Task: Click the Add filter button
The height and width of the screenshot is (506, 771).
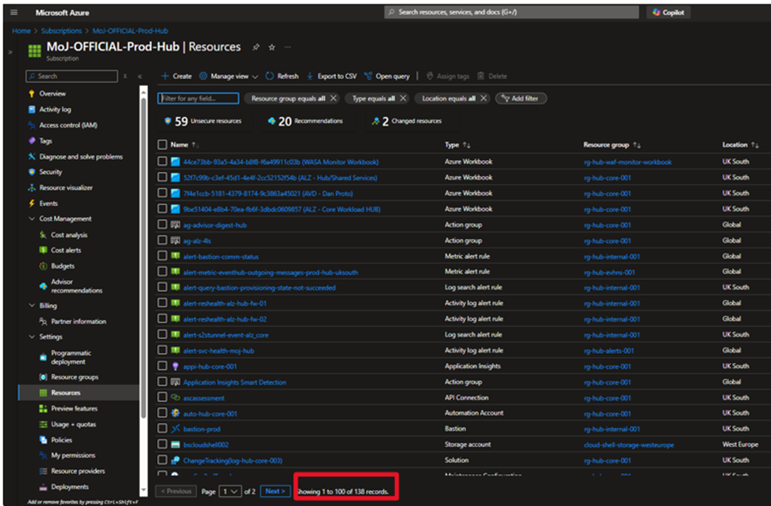Action: click(521, 98)
